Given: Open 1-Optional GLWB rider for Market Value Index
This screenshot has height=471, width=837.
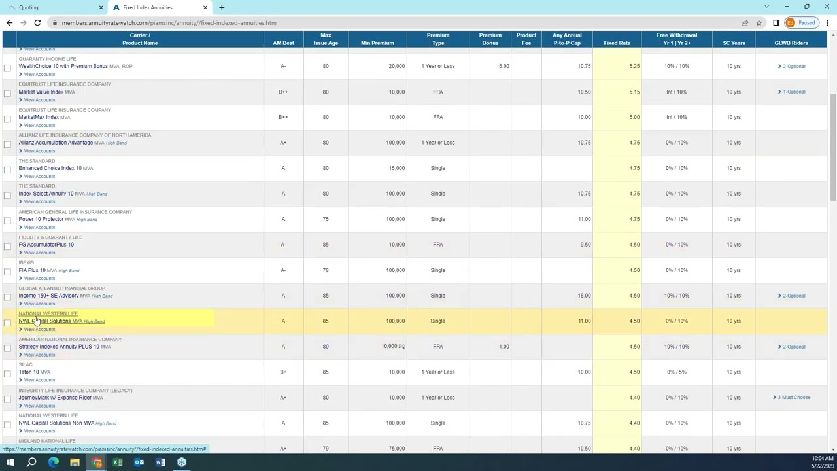Looking at the screenshot, I should (792, 92).
